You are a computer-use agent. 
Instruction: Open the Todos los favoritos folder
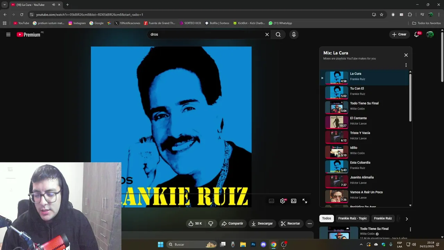426,23
